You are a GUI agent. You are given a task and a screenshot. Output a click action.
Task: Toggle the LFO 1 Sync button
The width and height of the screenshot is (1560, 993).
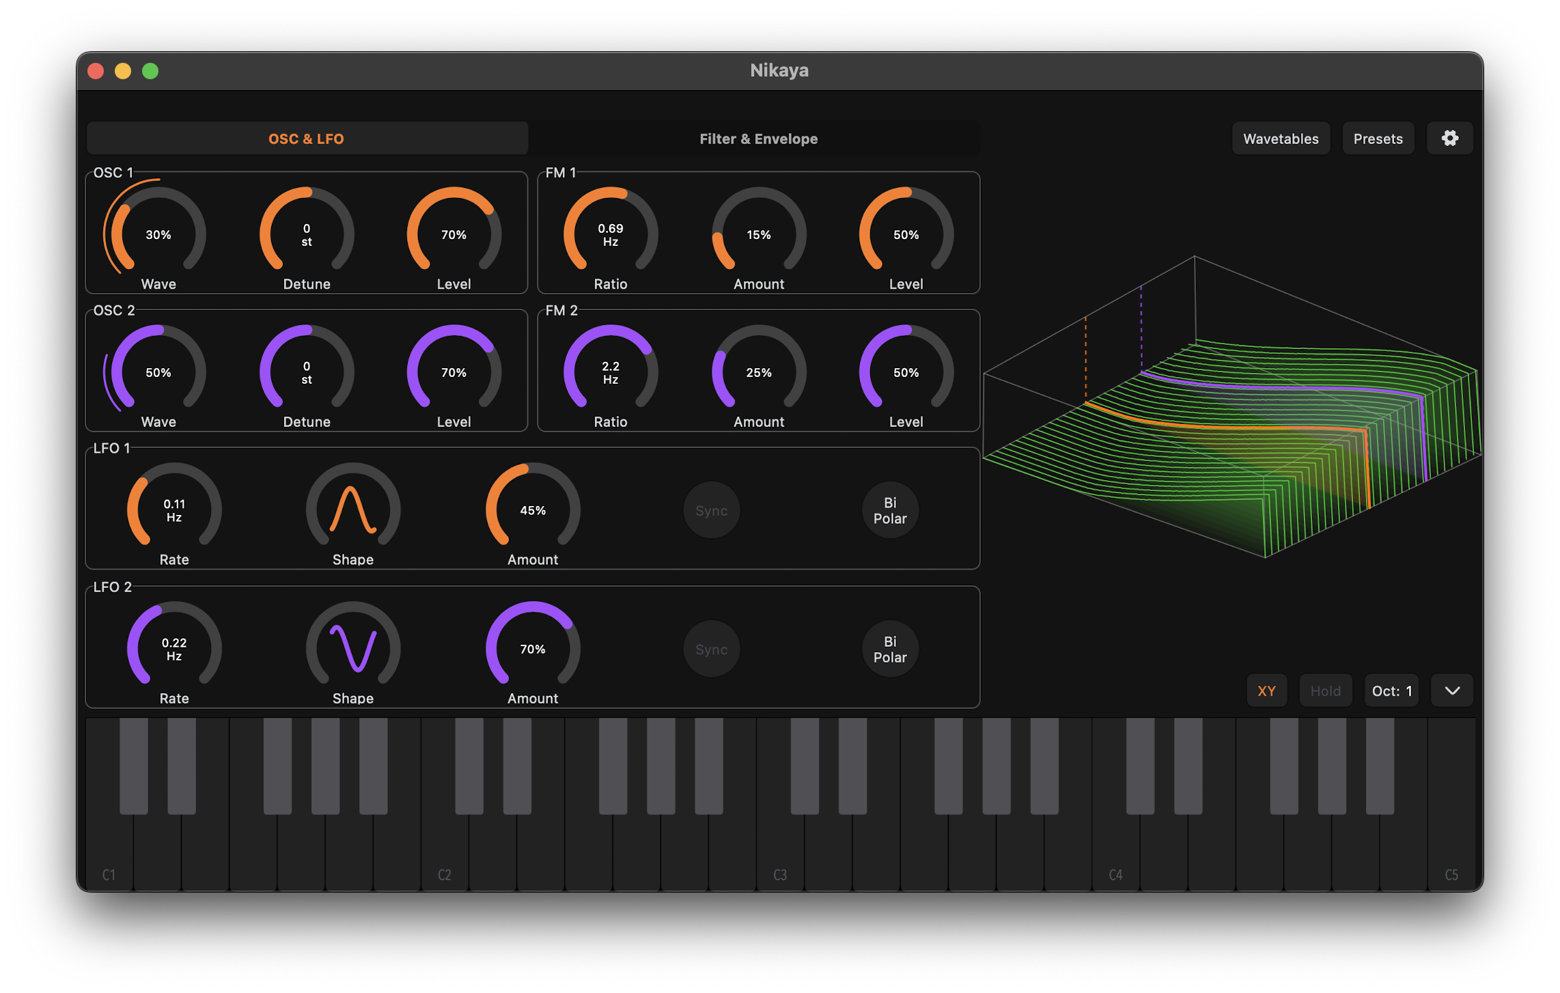click(x=711, y=510)
